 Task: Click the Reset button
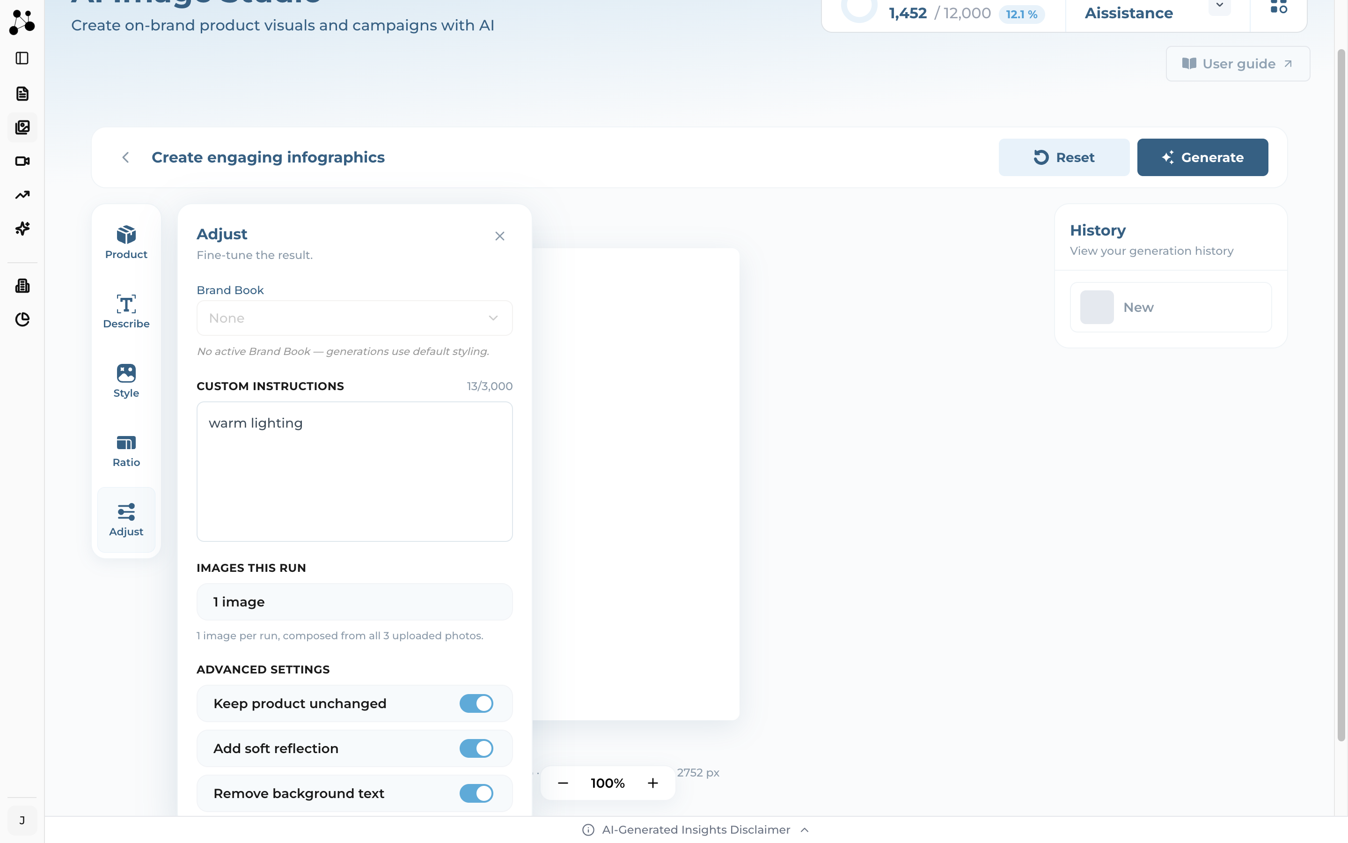pos(1064,158)
